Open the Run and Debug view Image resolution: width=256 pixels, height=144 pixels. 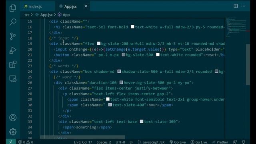(13, 50)
